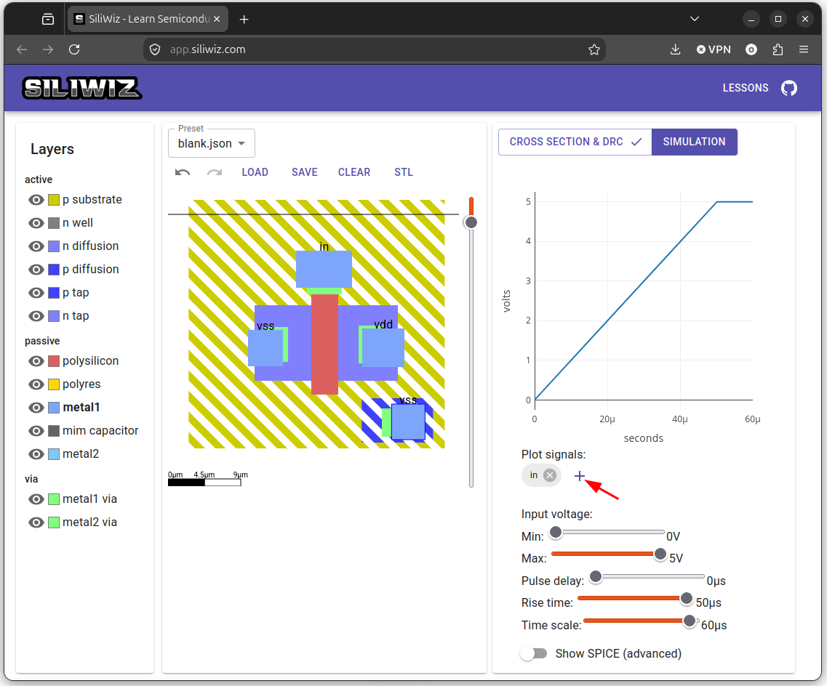Toggle visibility of n well layer
The height and width of the screenshot is (686, 827).
[x=36, y=223]
